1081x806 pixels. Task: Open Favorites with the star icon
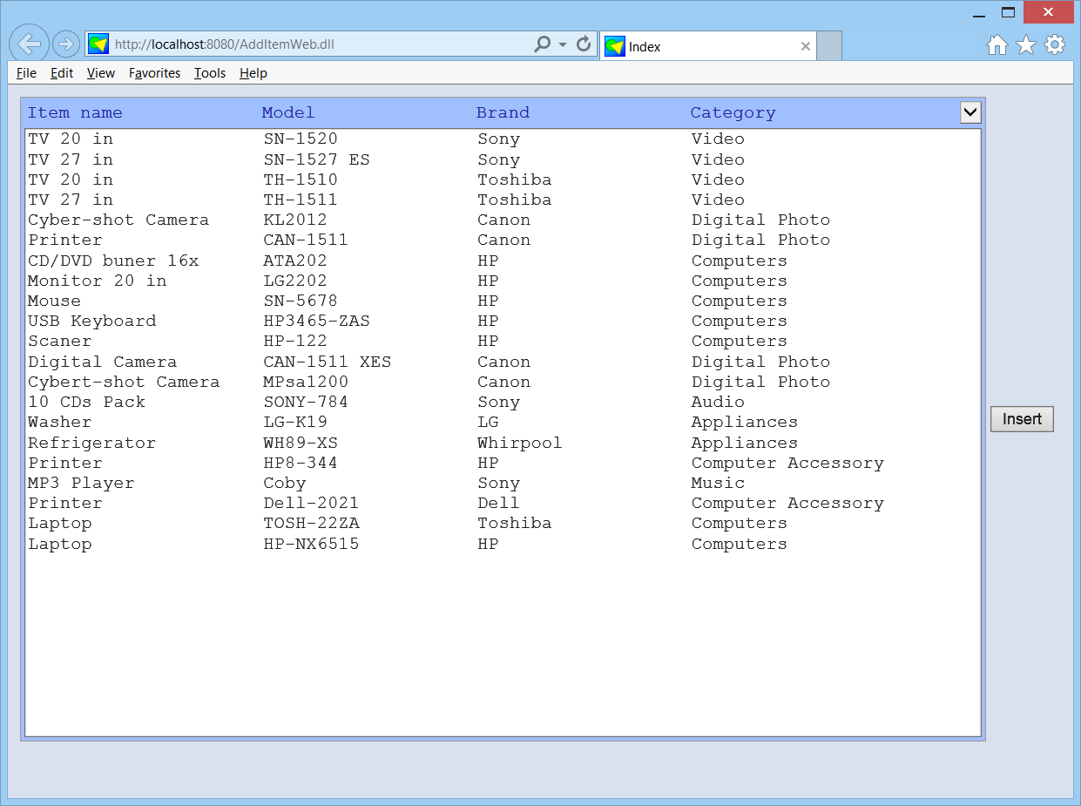pyautogui.click(x=1026, y=44)
